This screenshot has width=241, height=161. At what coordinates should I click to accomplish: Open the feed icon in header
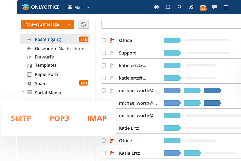tap(191, 7)
